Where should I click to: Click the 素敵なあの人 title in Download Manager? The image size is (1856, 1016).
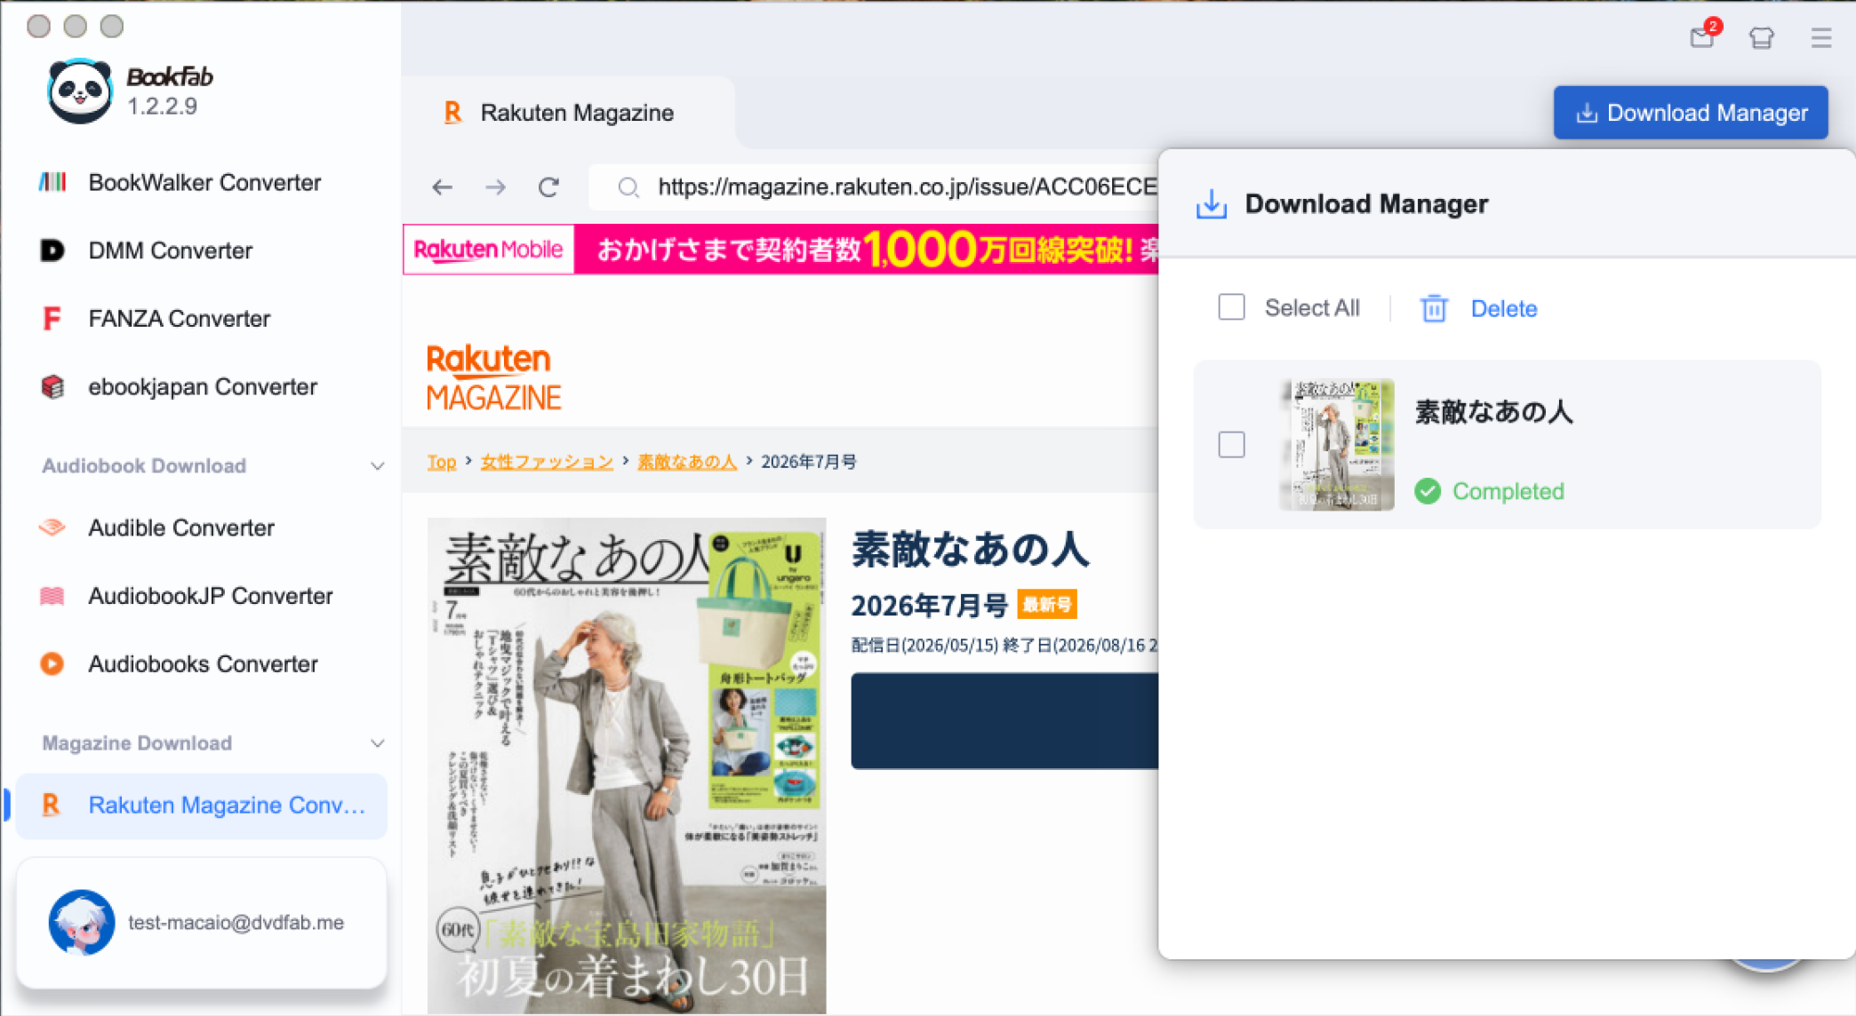(x=1493, y=412)
